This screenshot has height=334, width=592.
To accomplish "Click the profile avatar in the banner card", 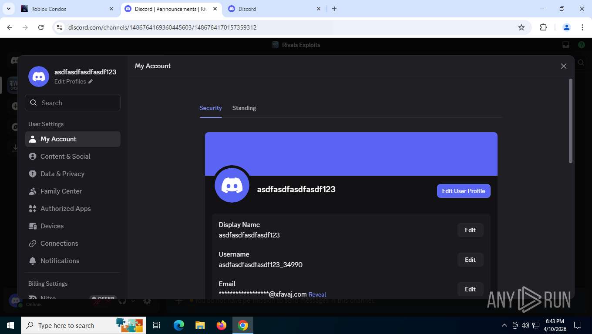I will point(232,185).
